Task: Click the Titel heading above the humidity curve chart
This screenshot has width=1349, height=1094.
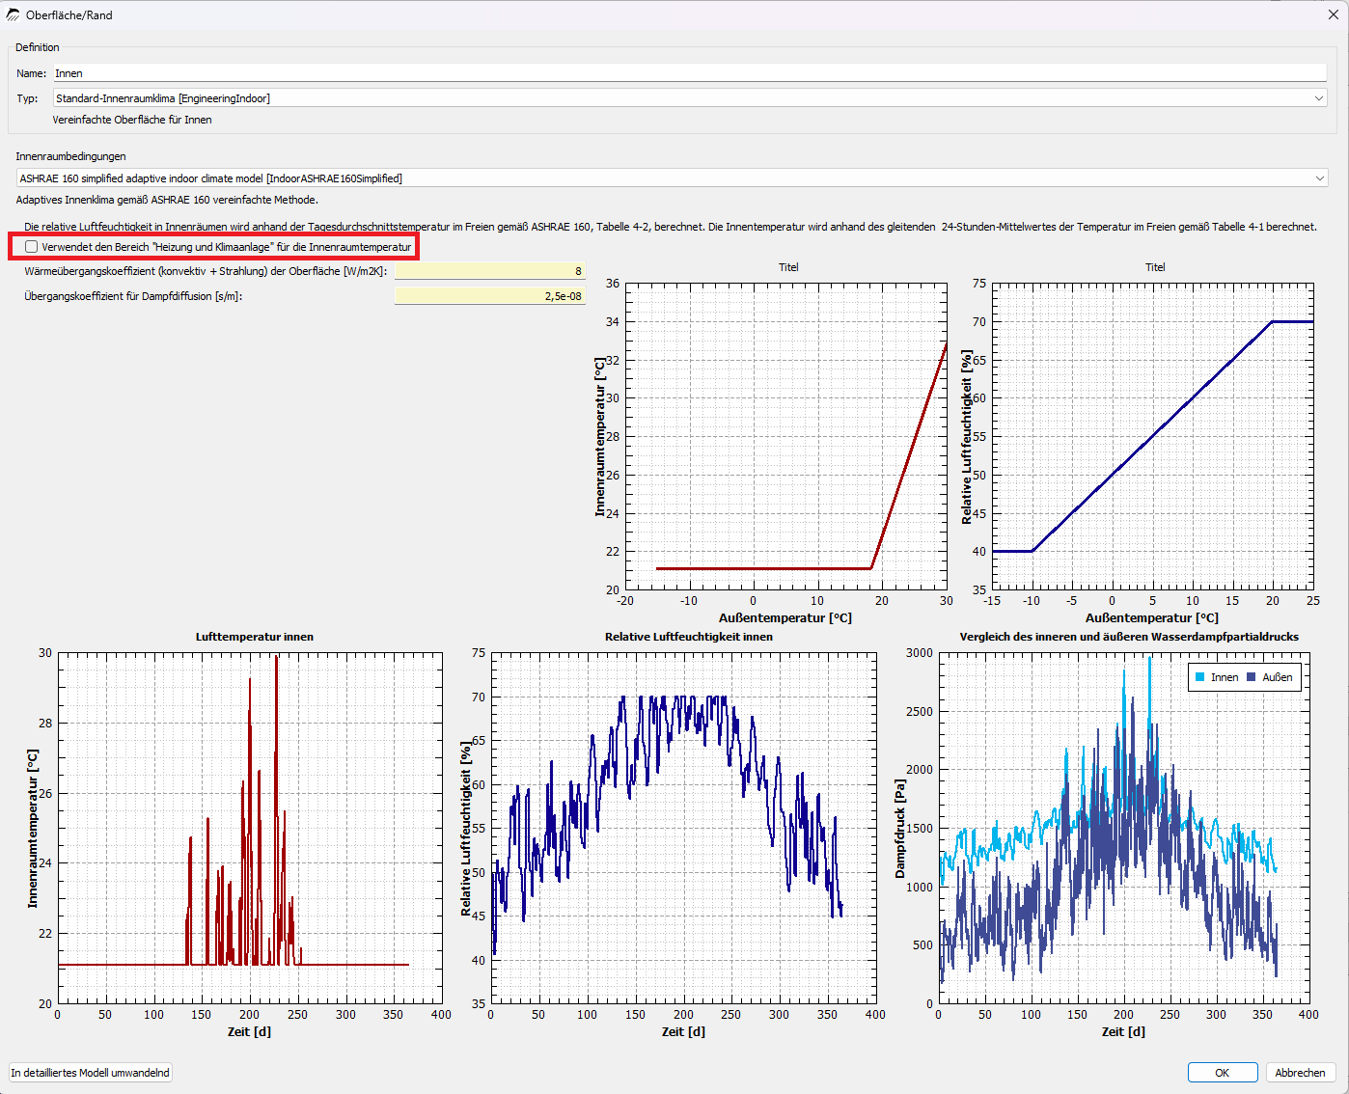Action: pos(1155,267)
